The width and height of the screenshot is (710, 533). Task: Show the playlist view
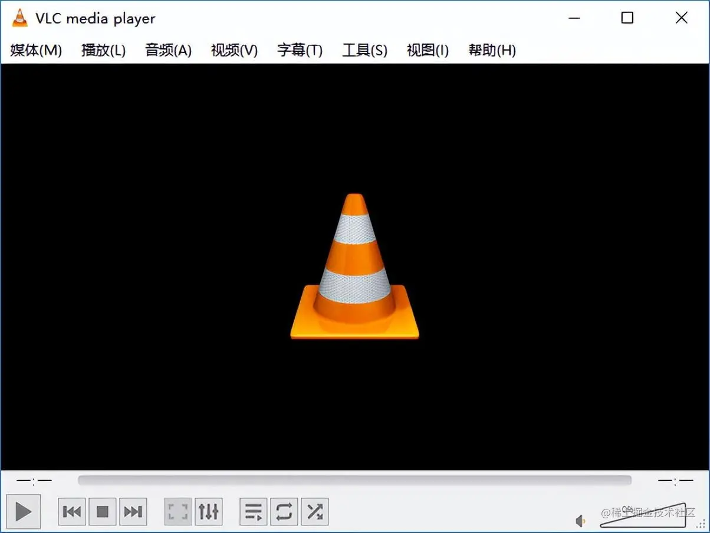coord(254,511)
